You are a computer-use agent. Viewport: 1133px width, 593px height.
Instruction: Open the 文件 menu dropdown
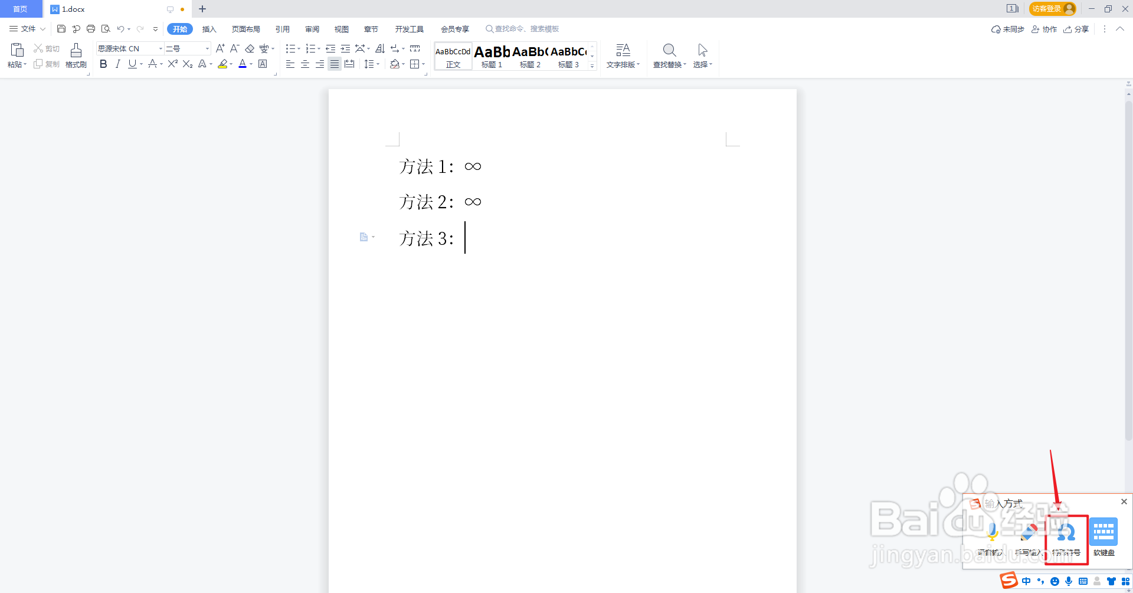[x=27, y=29]
